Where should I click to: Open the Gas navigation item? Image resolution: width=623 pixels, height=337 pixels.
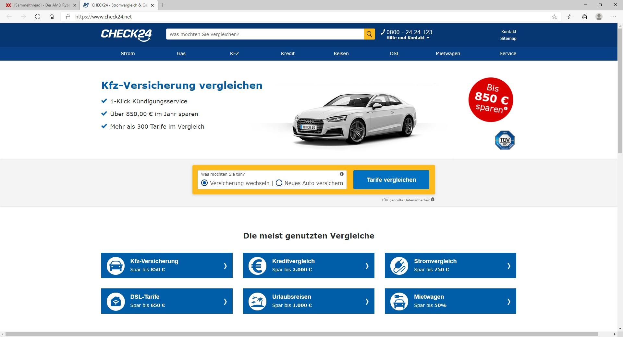[x=181, y=53]
